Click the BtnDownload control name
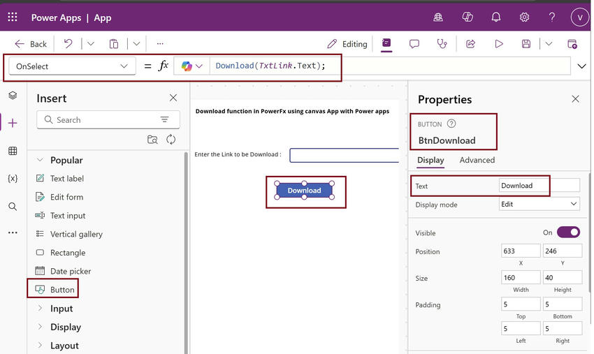 [x=447, y=140]
